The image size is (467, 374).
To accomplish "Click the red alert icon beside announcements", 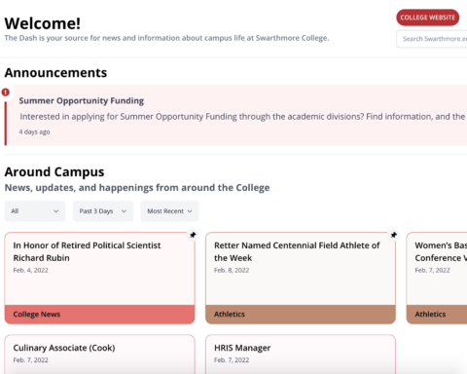I will click(x=6, y=93).
